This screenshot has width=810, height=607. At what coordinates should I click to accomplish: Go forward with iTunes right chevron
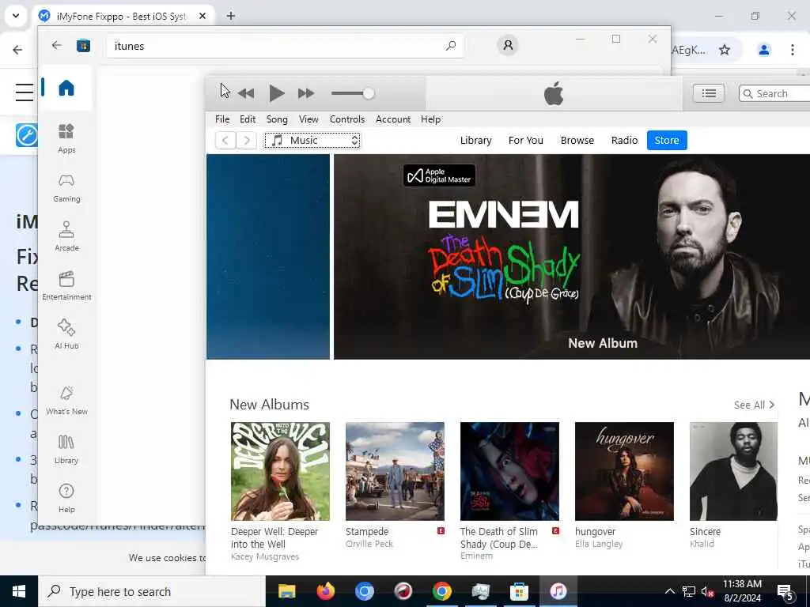(x=247, y=141)
